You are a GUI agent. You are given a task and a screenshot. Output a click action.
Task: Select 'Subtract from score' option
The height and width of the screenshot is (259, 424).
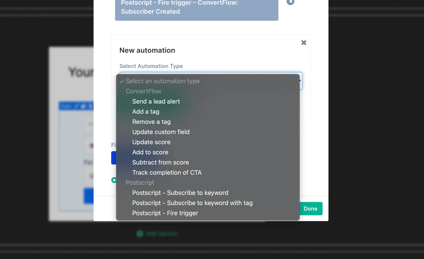(x=208, y=162)
